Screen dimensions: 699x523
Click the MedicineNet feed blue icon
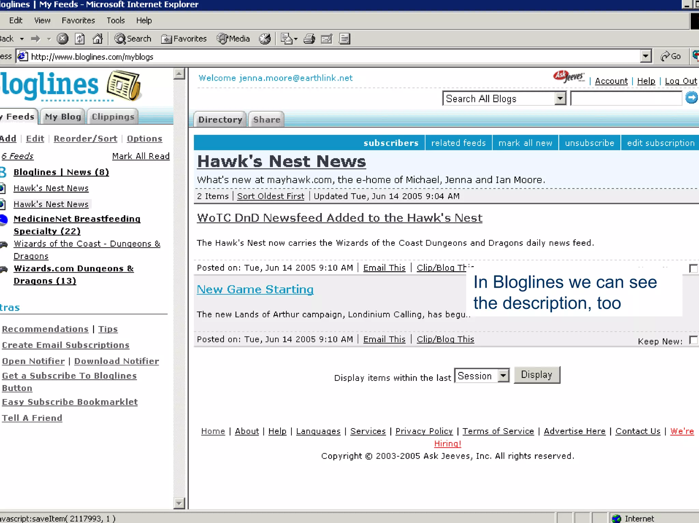tap(3, 220)
